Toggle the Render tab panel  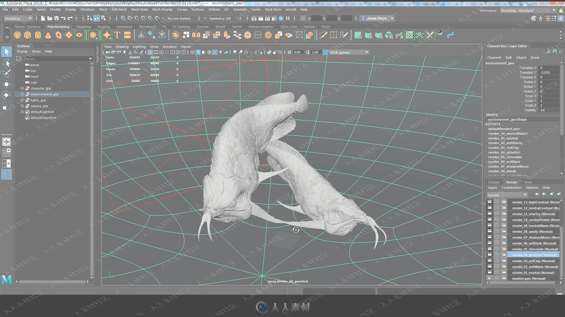click(512, 182)
